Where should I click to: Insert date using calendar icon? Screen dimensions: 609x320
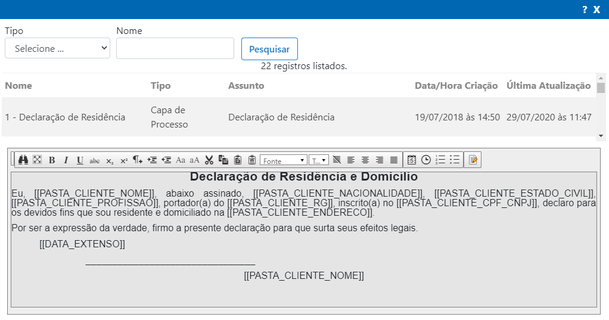(412, 160)
